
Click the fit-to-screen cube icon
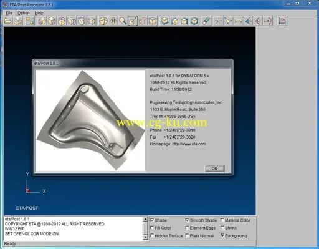(153, 21)
